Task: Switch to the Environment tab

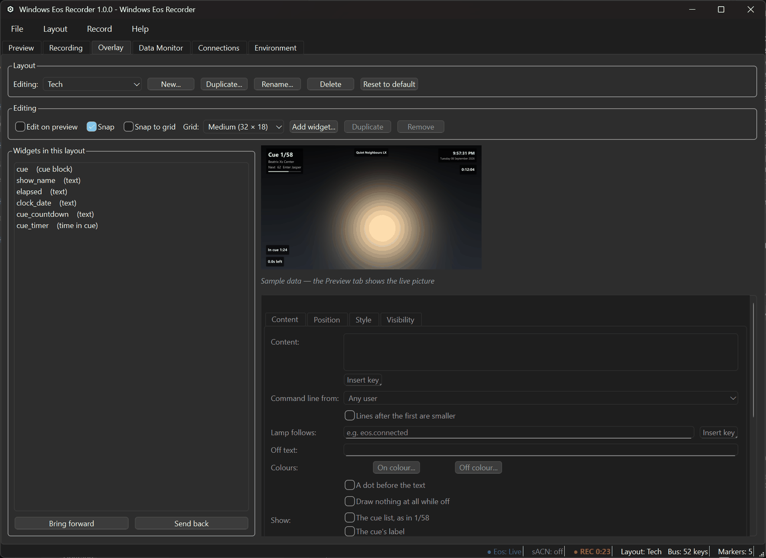Action: [276, 48]
